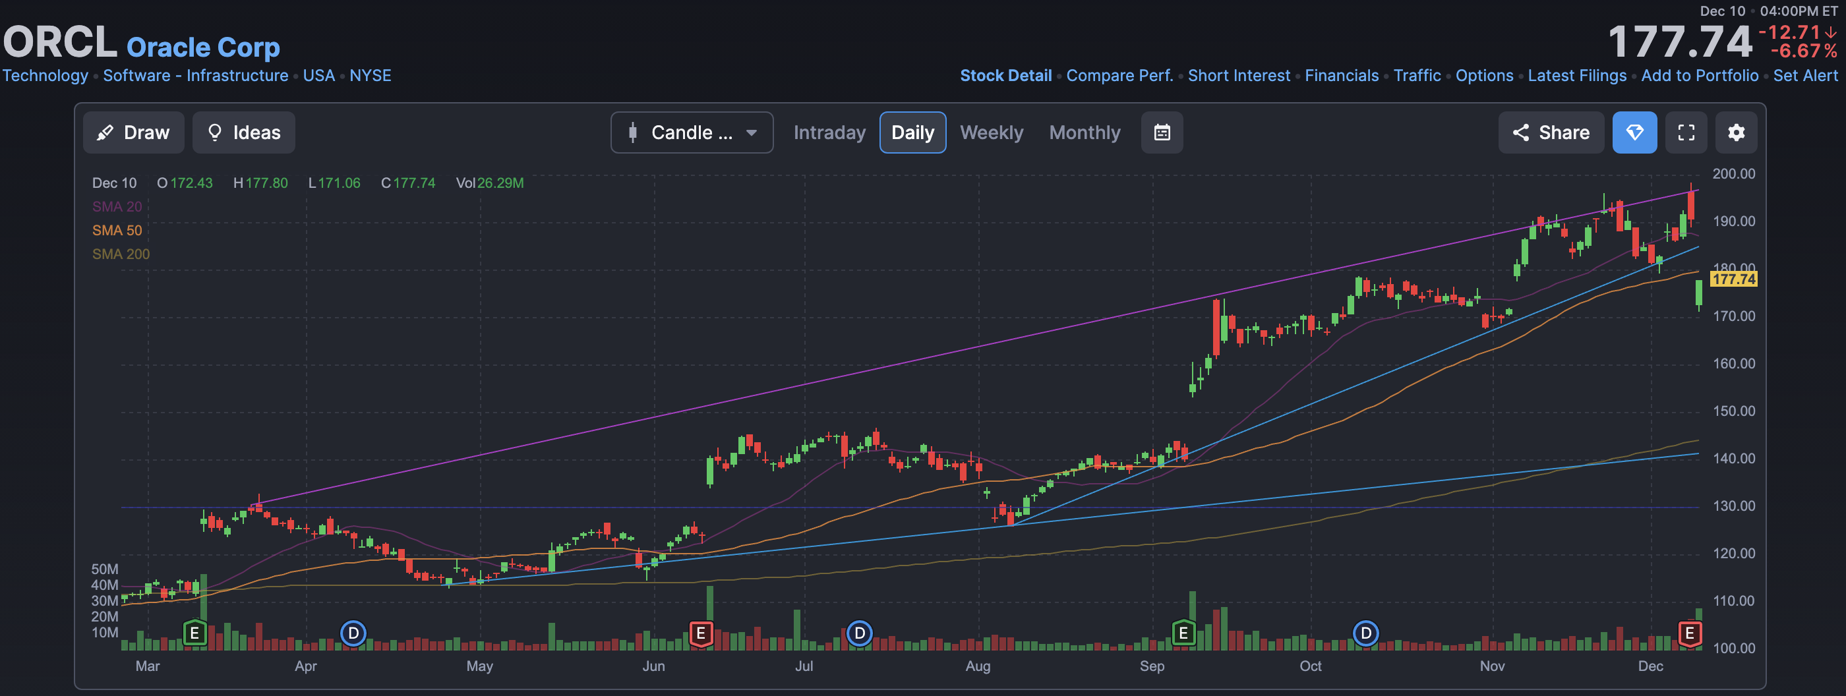Open the Ideas panel
This screenshot has width=1846, height=696.
tap(244, 132)
